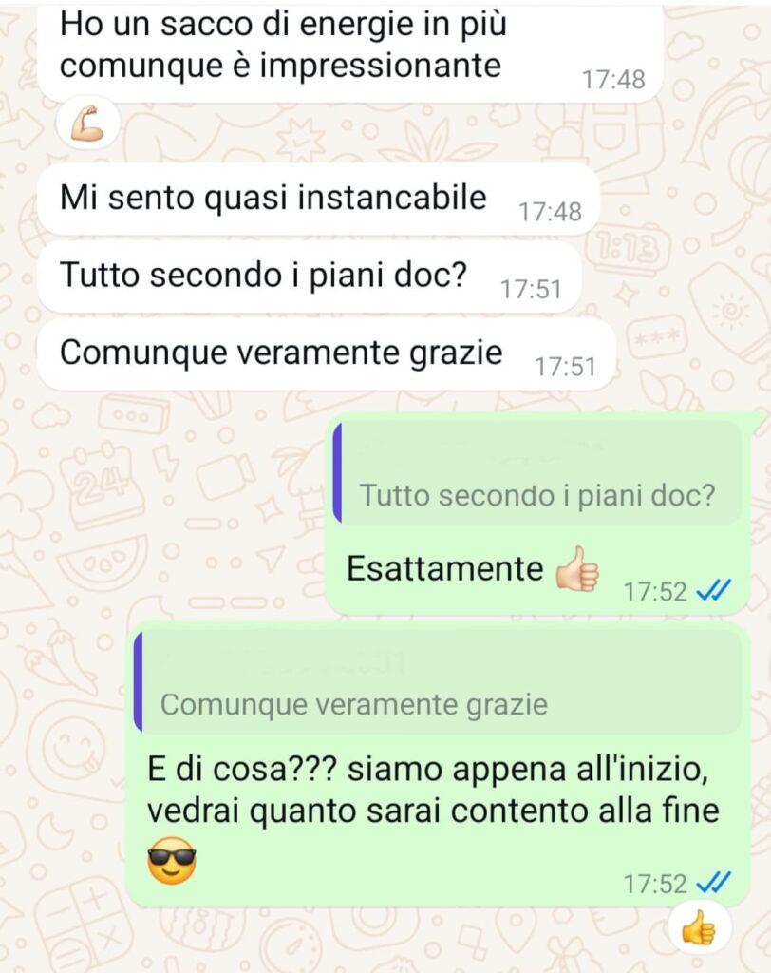771x973 pixels.
Task: Select the received message 'Tutto secondo i piani doc?'
Action: pos(309,277)
